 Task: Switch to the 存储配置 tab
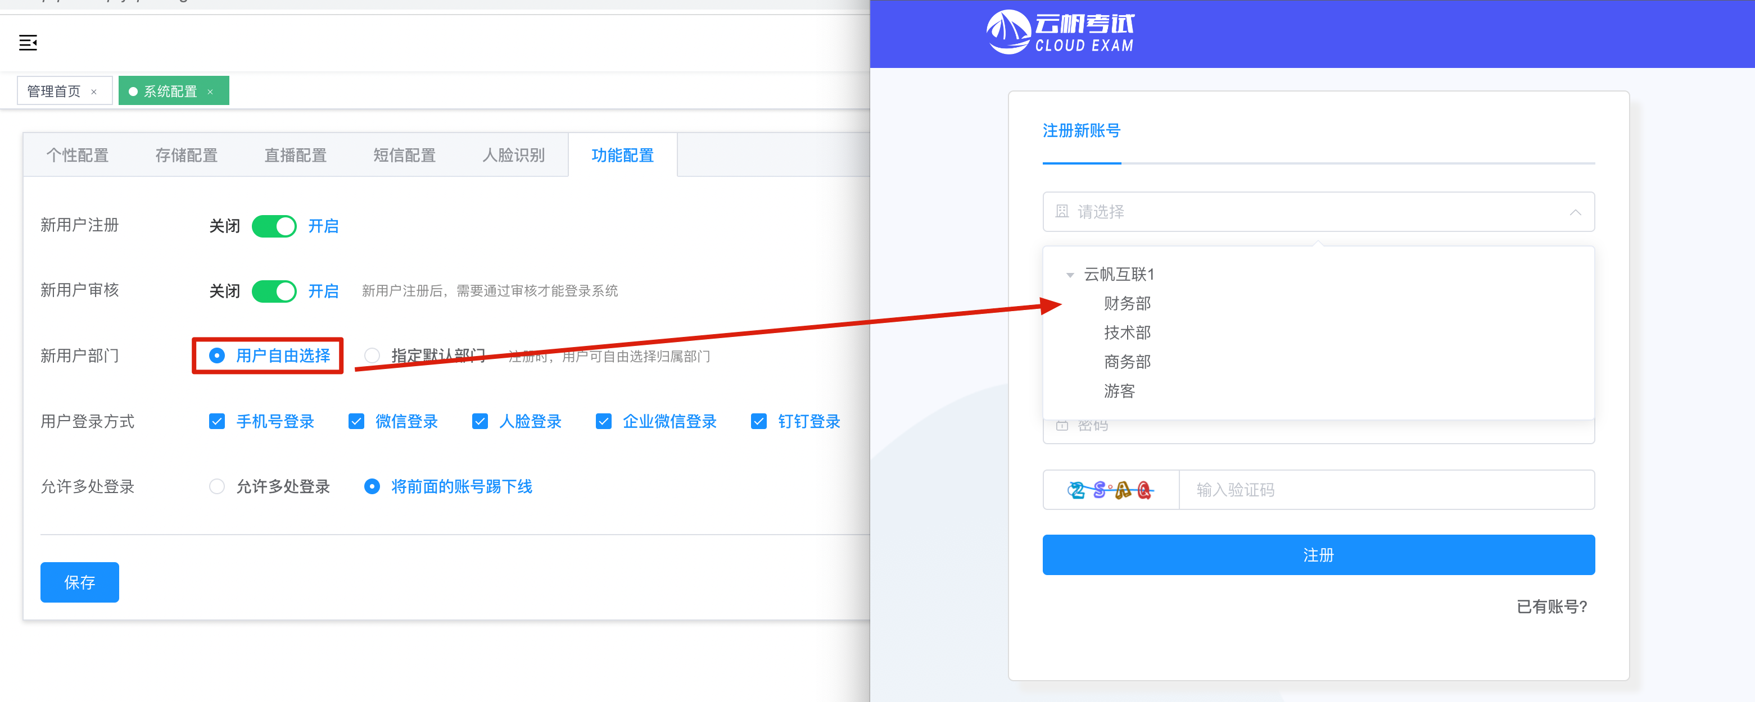pyautogui.click(x=186, y=155)
